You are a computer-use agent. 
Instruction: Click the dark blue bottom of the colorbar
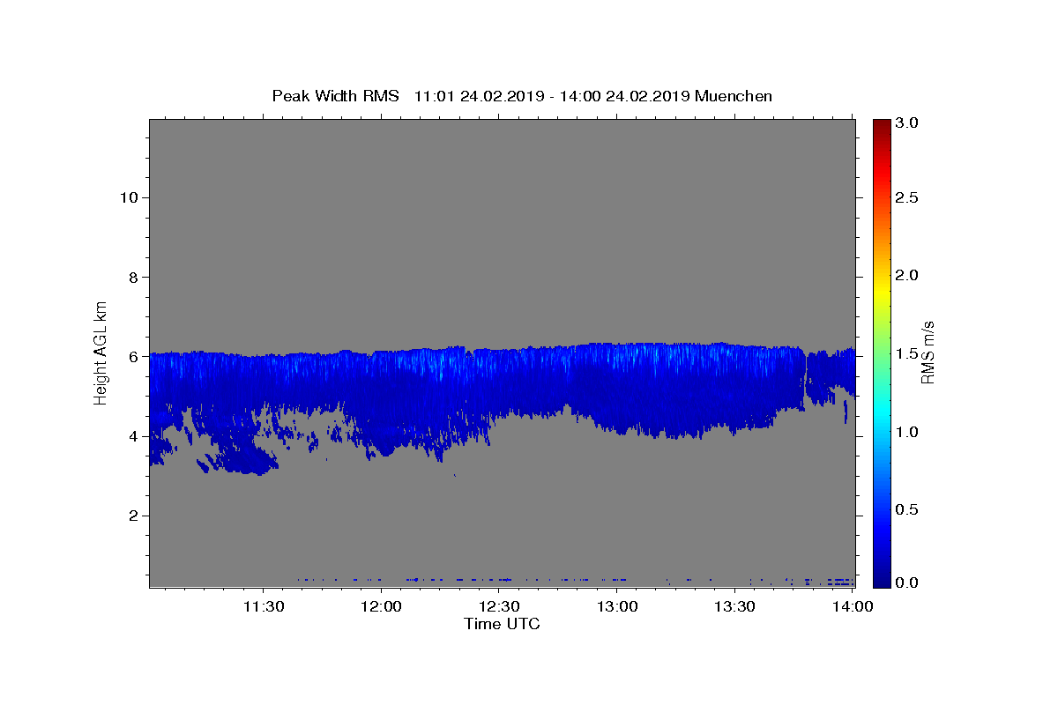(882, 577)
